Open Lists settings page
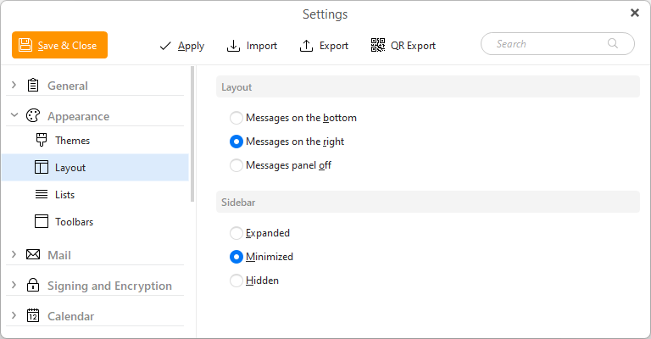 64,195
